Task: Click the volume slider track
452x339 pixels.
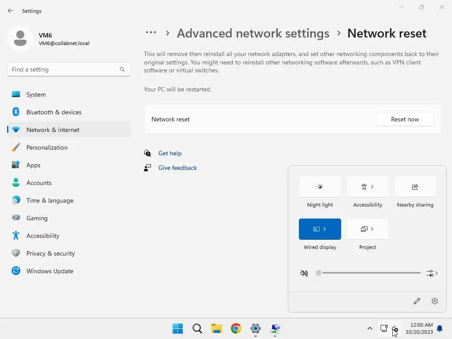Action: (369, 273)
